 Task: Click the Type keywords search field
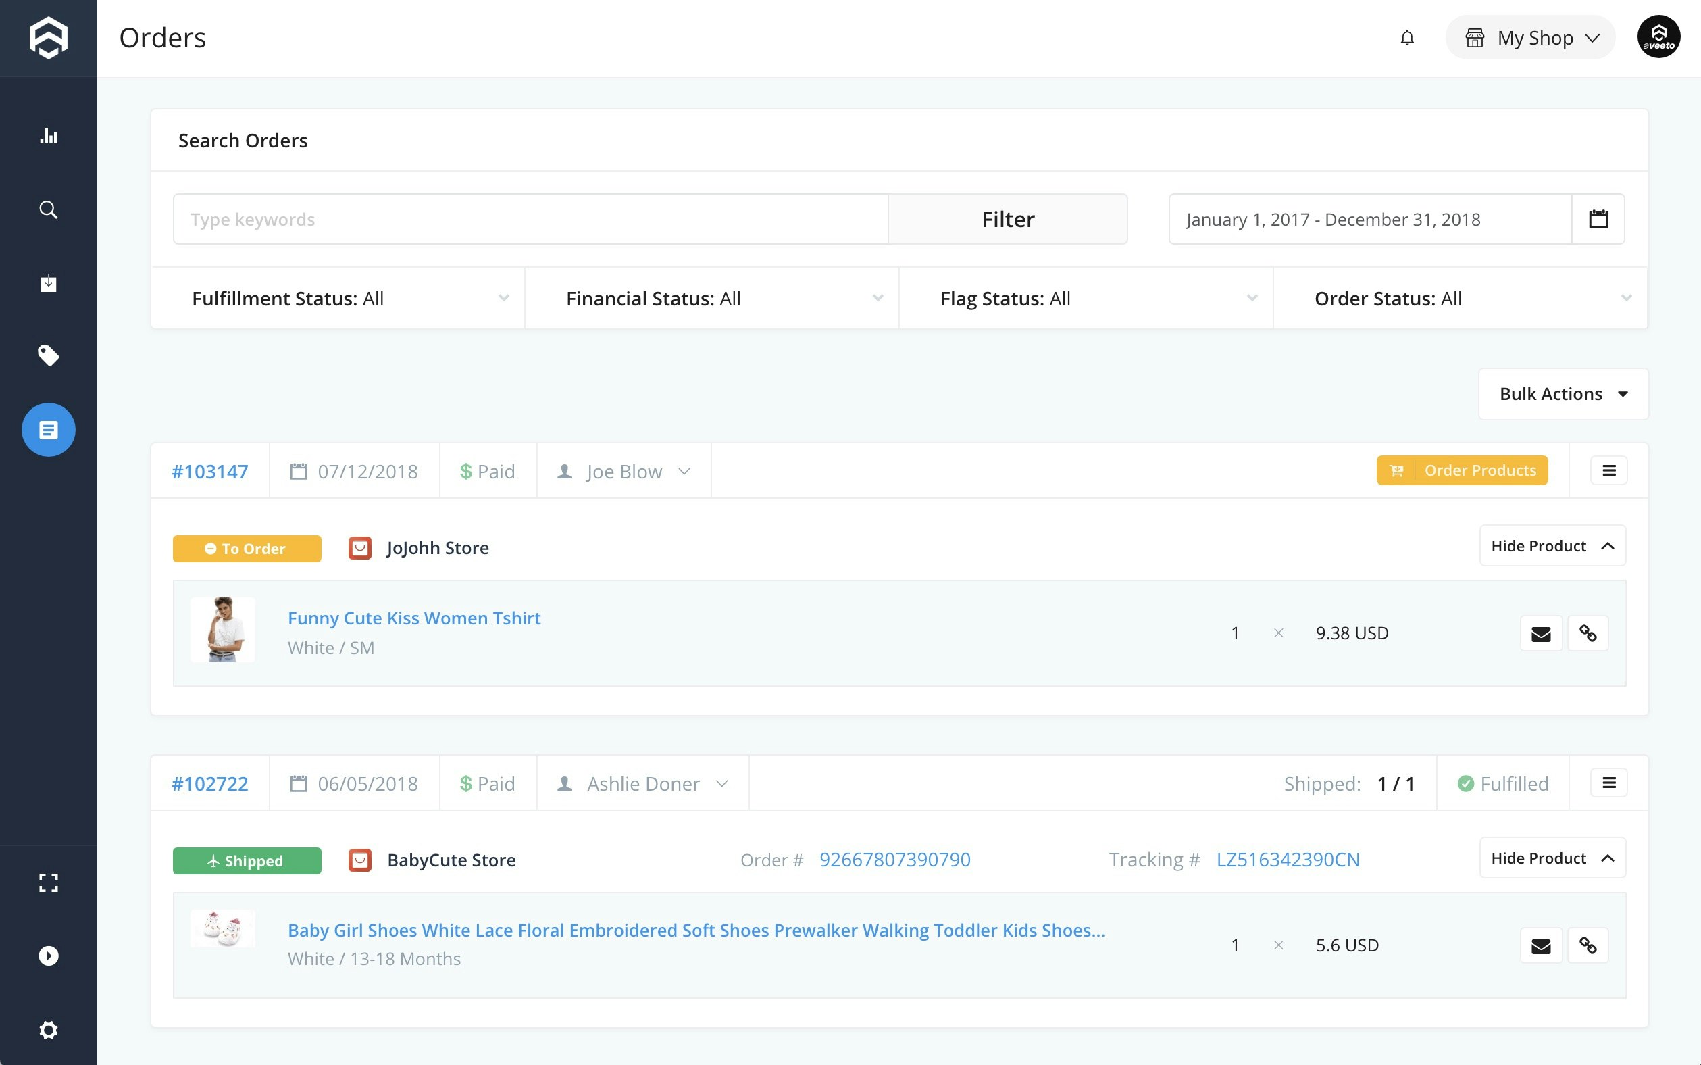[530, 220]
